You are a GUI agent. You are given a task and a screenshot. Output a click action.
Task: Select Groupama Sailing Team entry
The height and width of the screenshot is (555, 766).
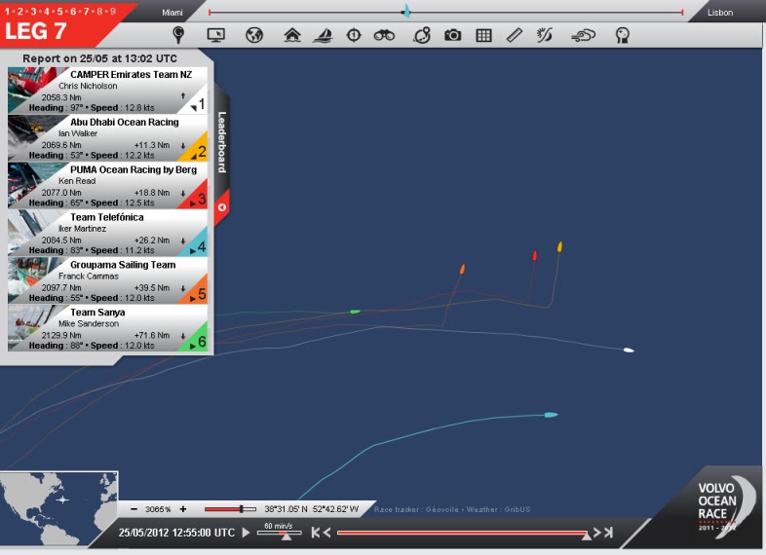coord(107,280)
